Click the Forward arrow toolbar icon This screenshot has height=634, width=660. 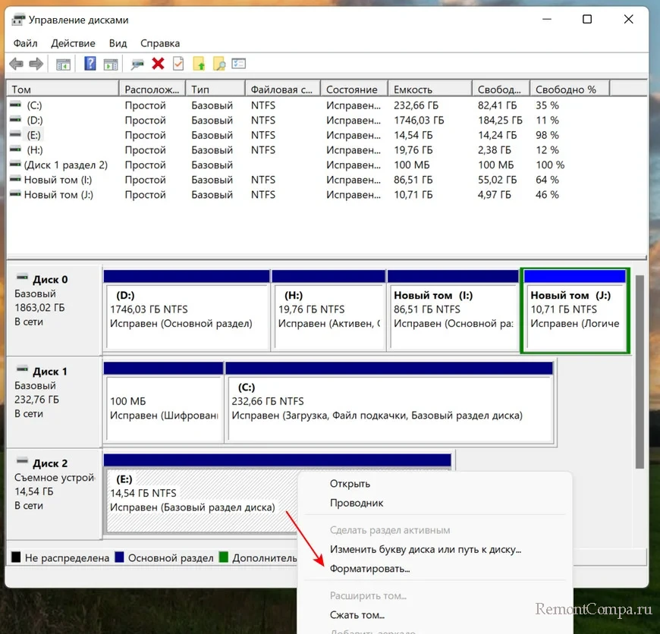click(x=35, y=64)
